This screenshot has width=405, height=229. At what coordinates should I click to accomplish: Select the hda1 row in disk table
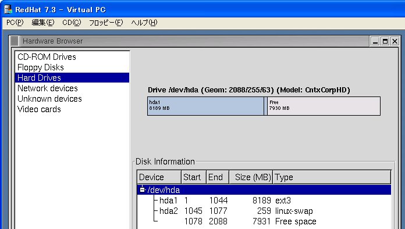[x=264, y=201]
